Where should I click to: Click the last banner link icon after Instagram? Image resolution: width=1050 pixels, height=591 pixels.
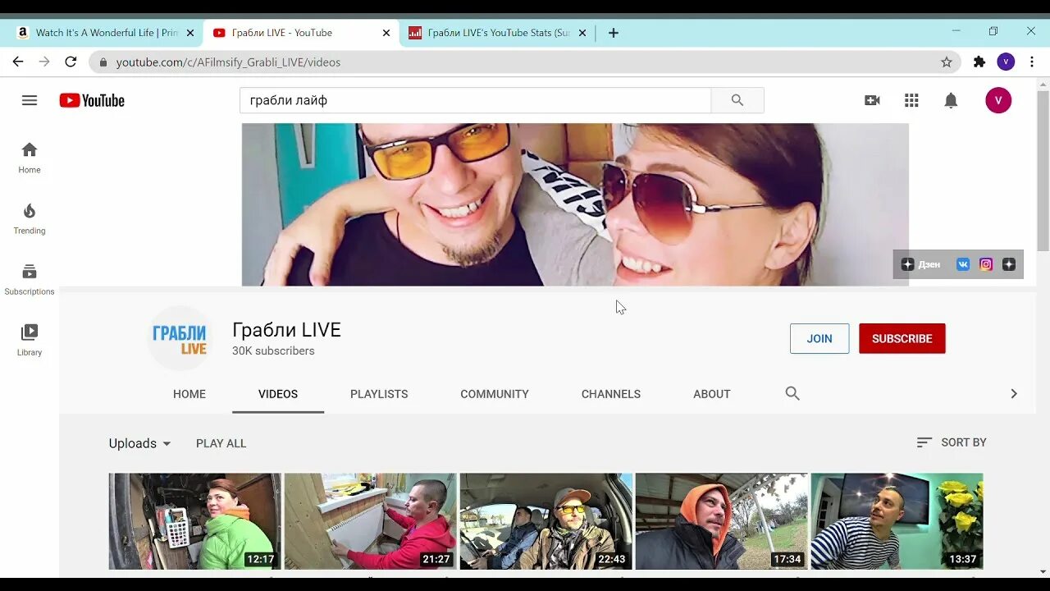(x=1009, y=264)
